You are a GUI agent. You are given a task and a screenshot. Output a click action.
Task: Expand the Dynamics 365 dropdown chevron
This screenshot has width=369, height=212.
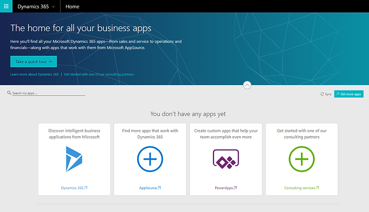coord(54,7)
